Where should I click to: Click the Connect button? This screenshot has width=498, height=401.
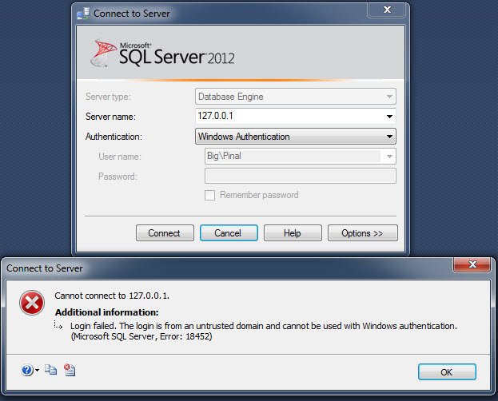click(165, 233)
